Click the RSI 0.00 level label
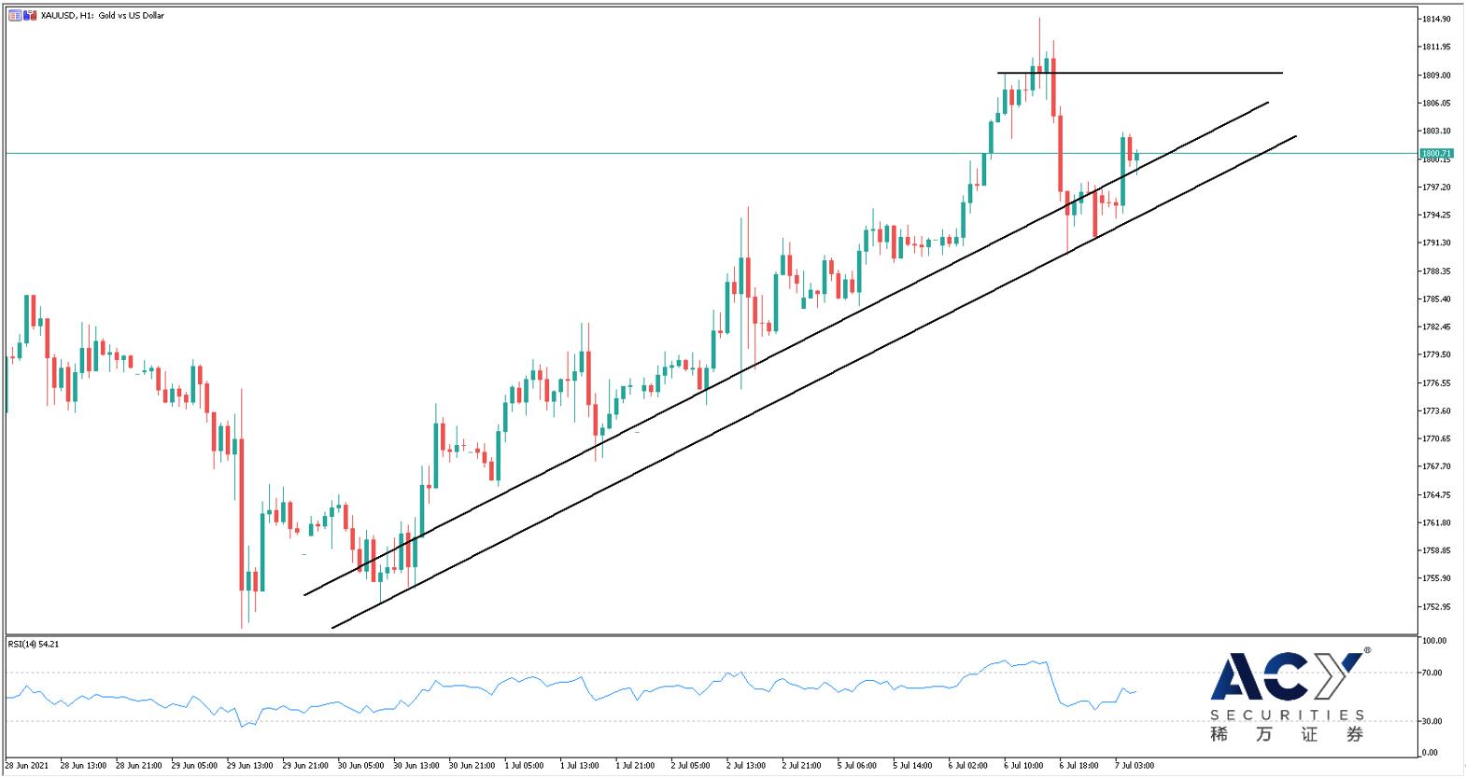 [x=1431, y=753]
